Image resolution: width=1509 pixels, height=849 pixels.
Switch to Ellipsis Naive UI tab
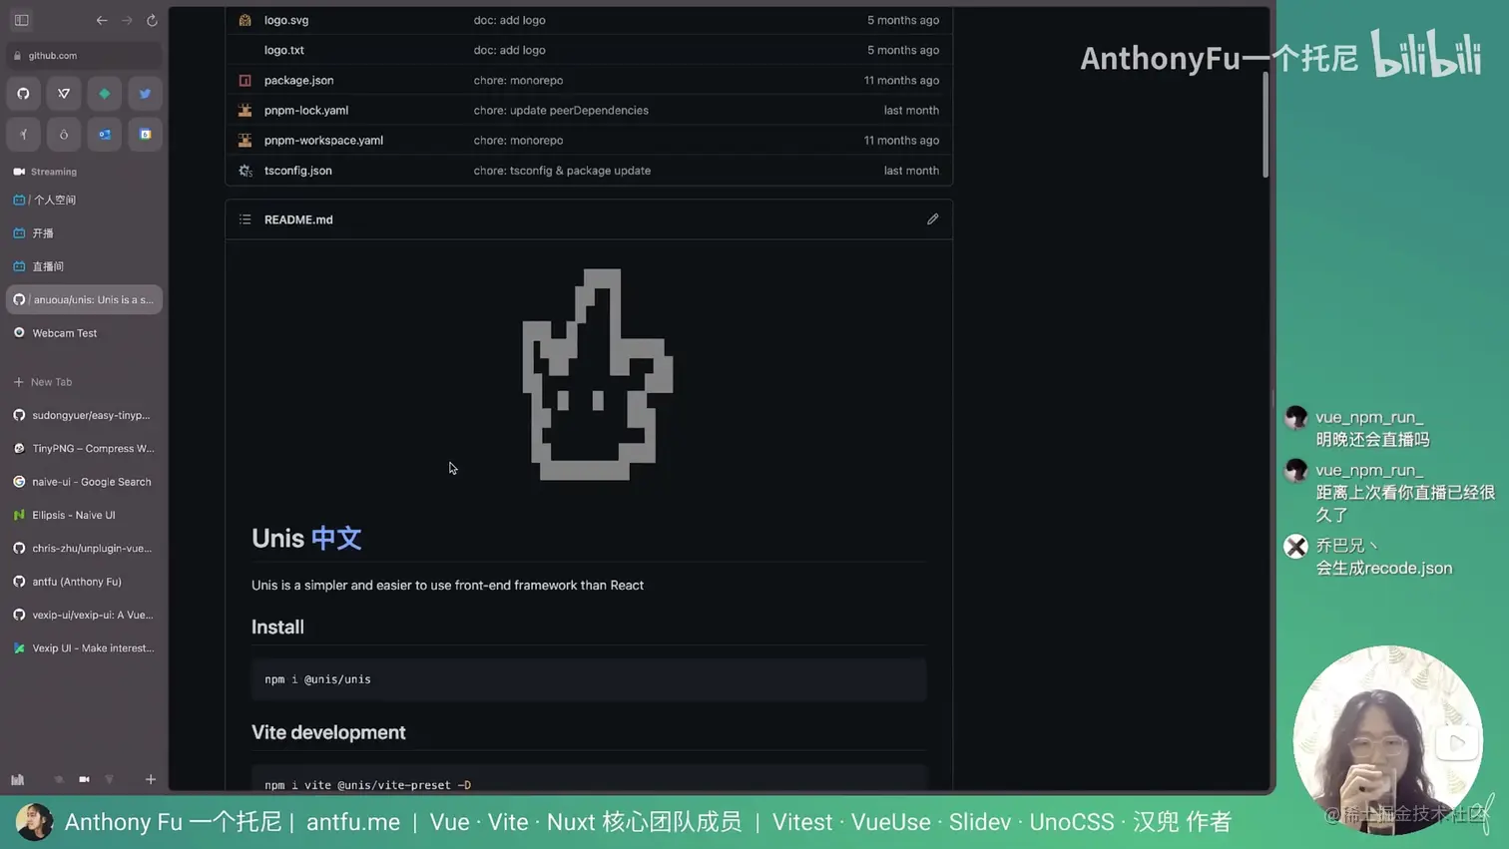(x=85, y=515)
